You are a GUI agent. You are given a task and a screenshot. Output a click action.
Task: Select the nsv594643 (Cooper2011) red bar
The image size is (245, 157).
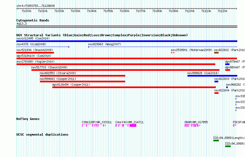point(83,82)
